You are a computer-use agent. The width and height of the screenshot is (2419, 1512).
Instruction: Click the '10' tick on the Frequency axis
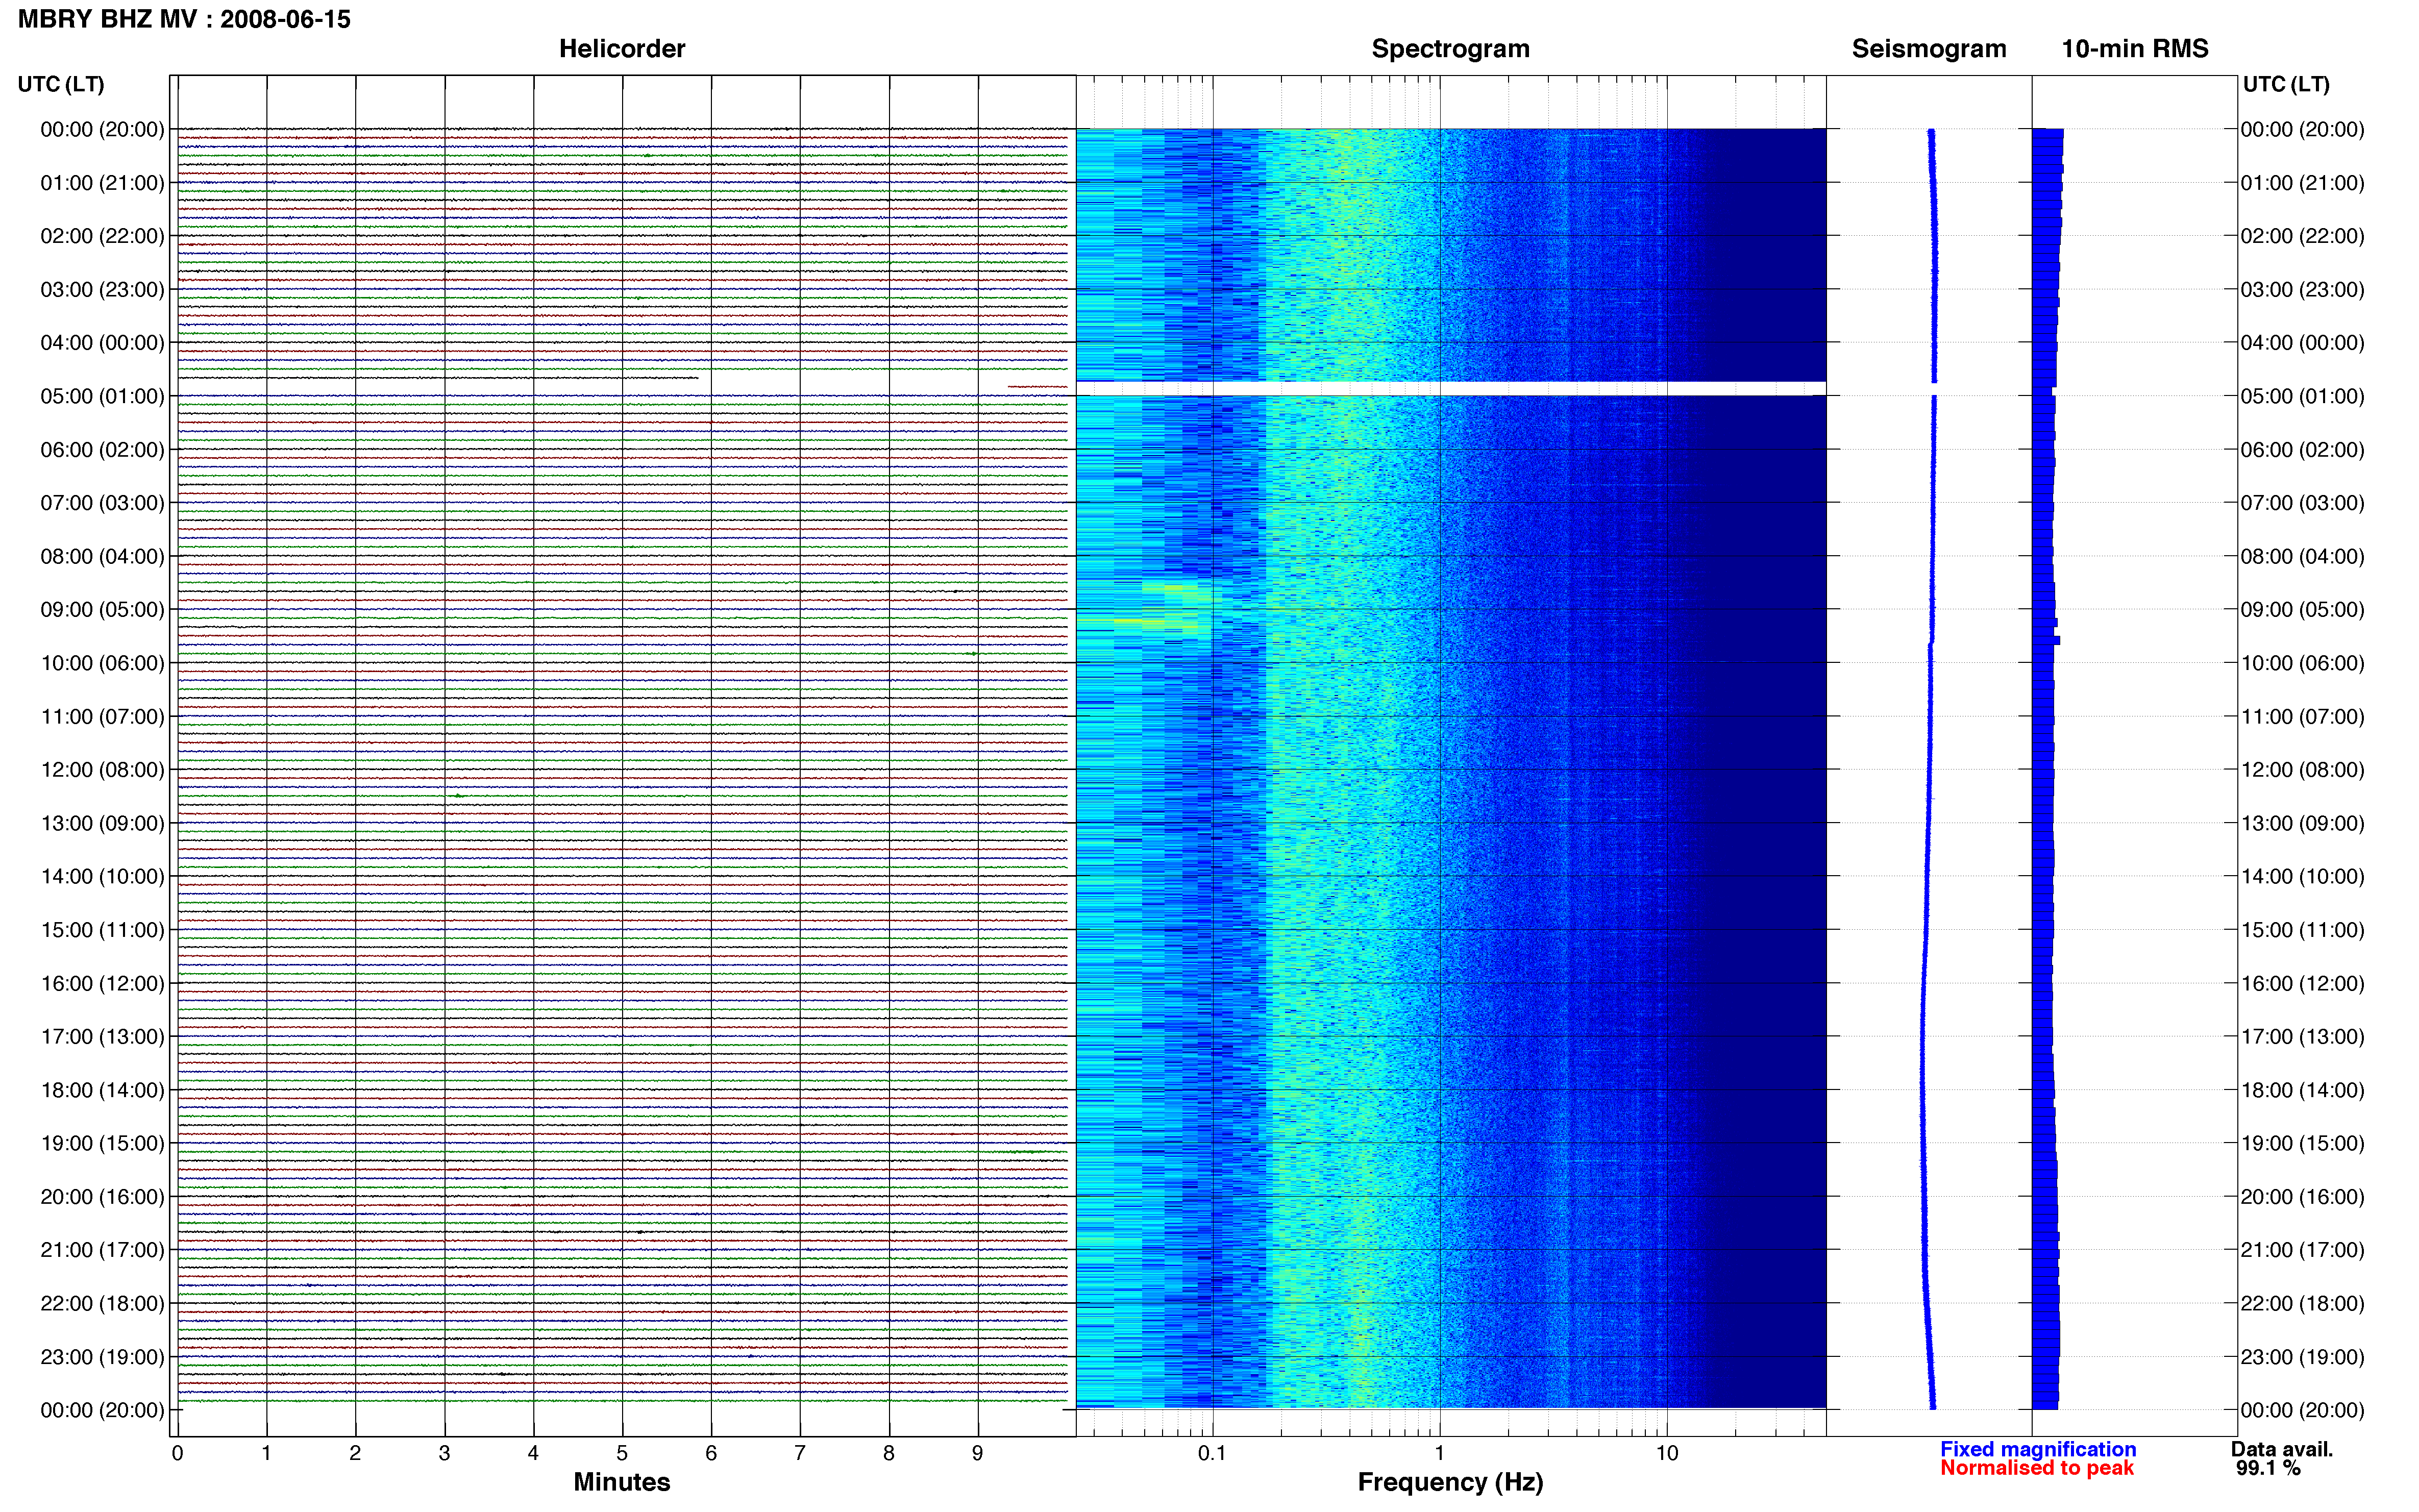pyautogui.click(x=1667, y=1453)
